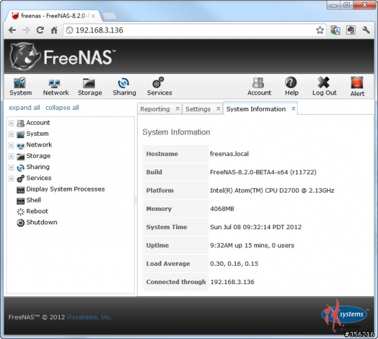Close the Reporting tab
This screenshot has width=378, height=339.
point(177,109)
